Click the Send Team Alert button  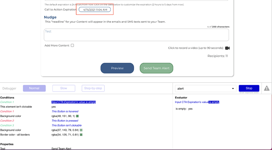(x=156, y=68)
